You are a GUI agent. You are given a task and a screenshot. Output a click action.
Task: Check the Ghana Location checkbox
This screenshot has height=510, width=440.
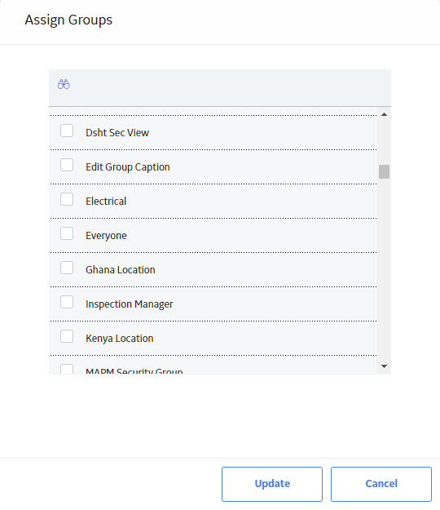pyautogui.click(x=67, y=268)
